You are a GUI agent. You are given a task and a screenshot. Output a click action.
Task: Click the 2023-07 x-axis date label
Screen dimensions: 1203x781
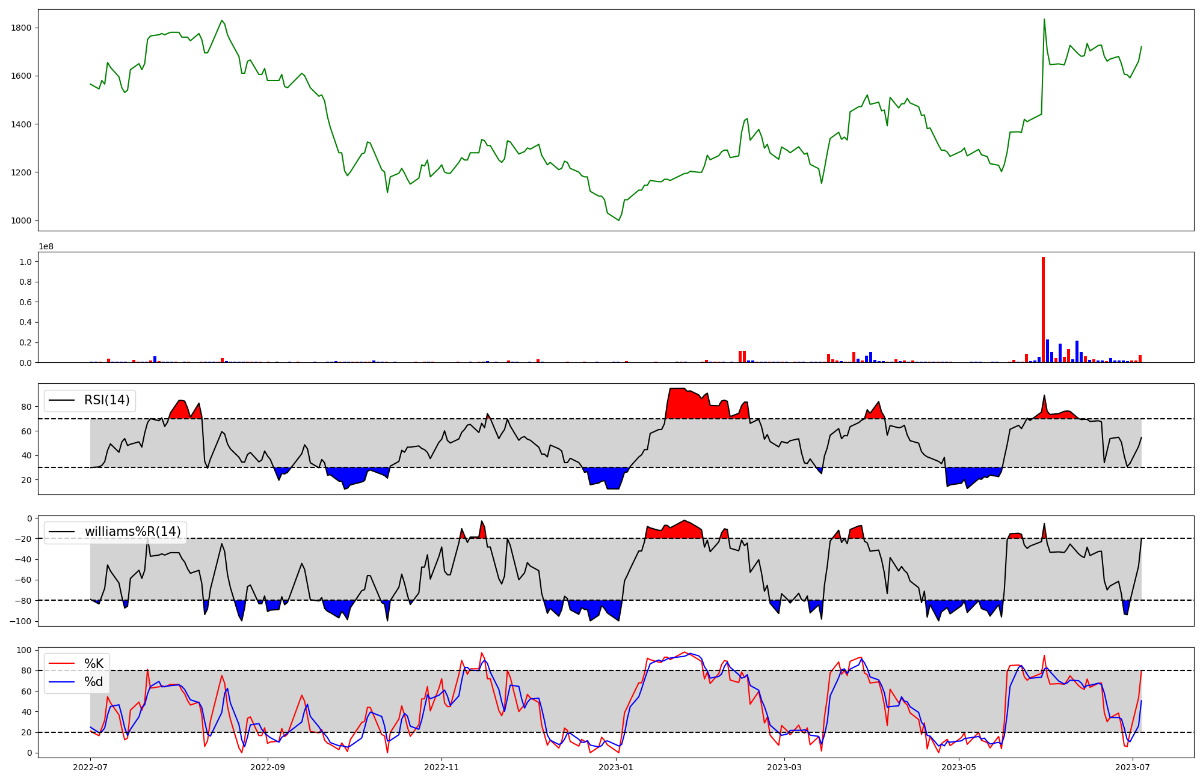tap(1133, 767)
